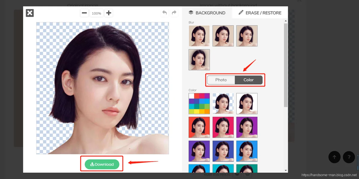
Task: Select the white background thumbnail
Action: [247, 104]
